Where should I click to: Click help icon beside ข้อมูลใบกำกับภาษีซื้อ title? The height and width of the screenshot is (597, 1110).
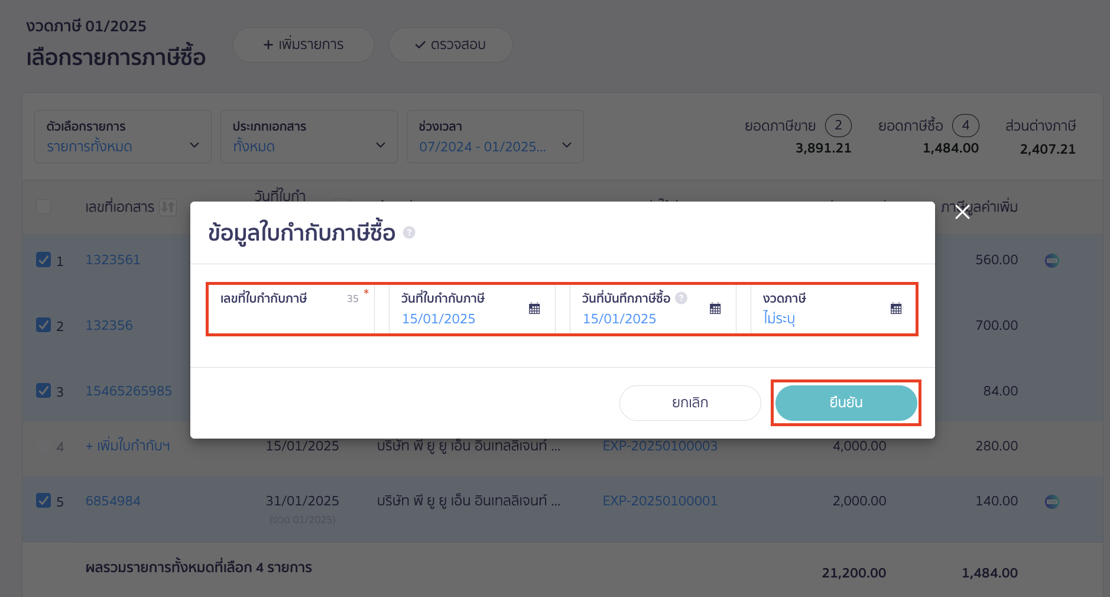pos(408,233)
